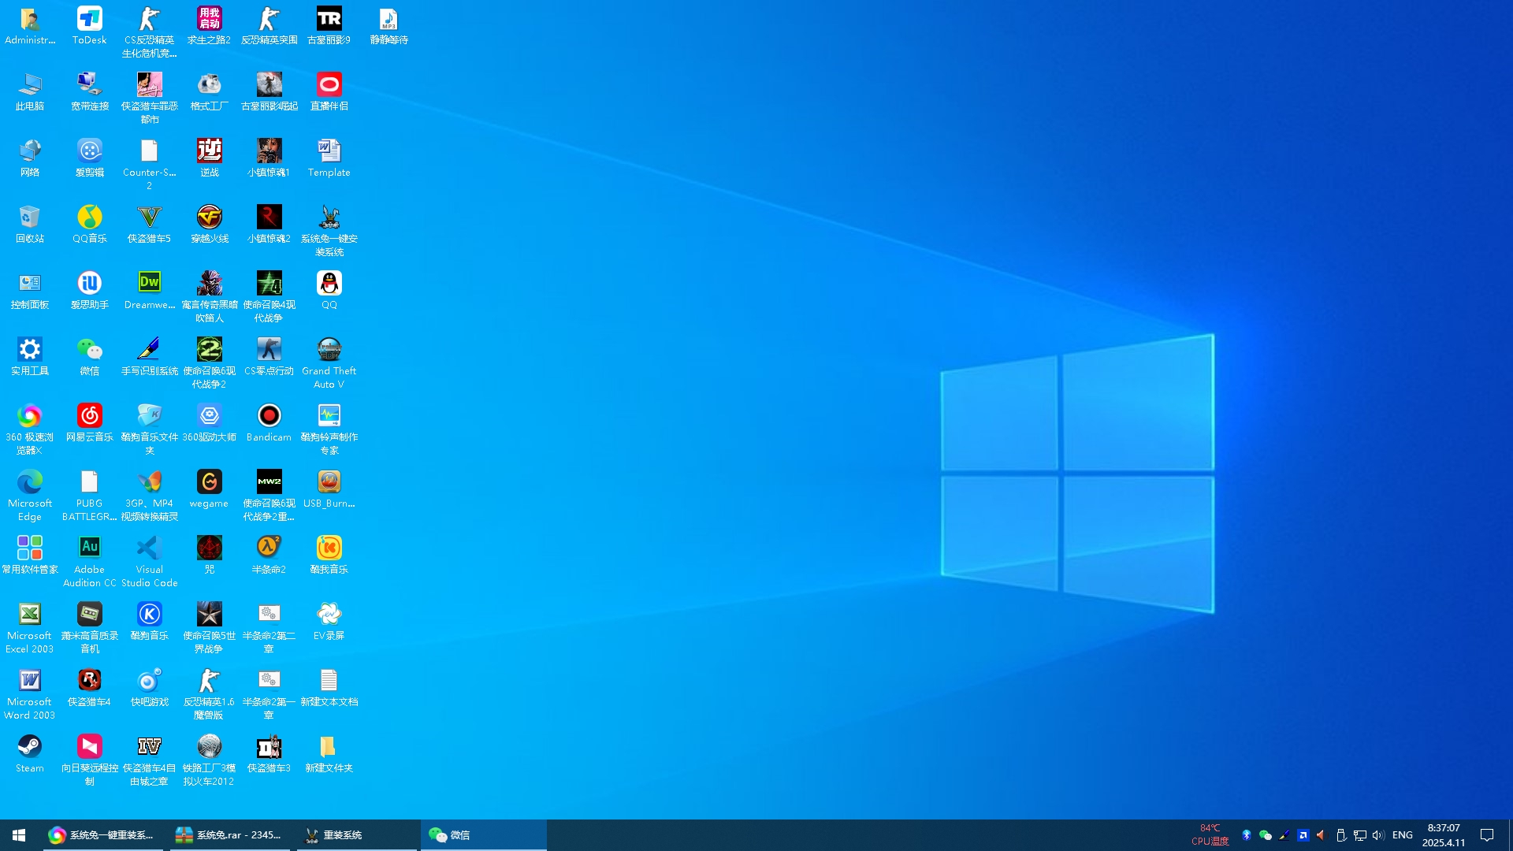Click the QQ音乐 desktop icon
1513x851 pixels.
89,217
